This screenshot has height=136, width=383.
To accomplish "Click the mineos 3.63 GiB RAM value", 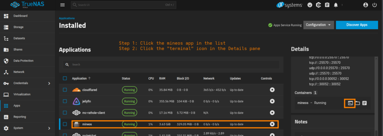I will tap(165, 124).
